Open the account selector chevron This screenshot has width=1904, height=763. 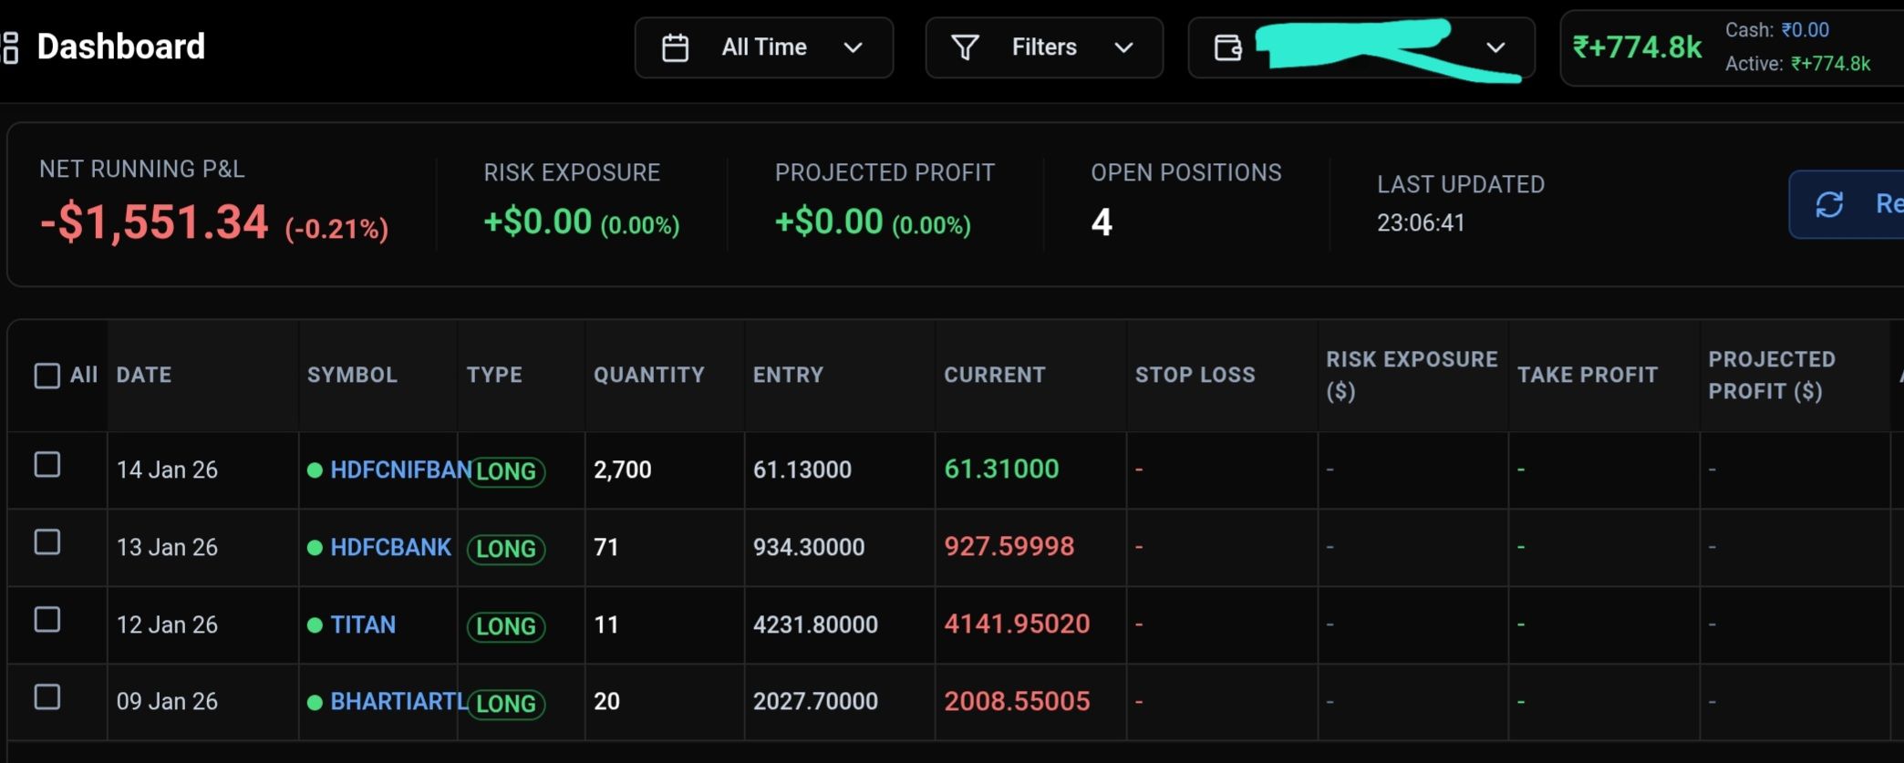point(1495,47)
